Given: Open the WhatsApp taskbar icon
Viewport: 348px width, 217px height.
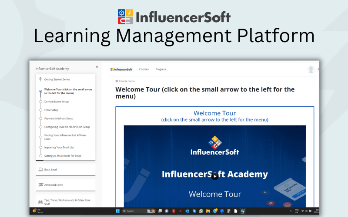Looking at the screenshot, I should (x=201, y=211).
